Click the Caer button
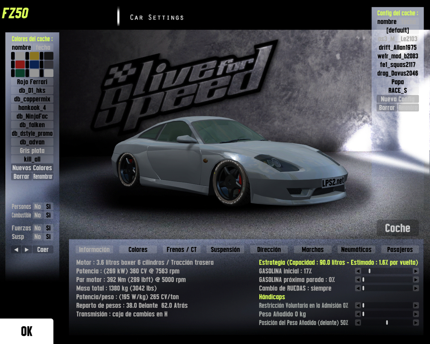This screenshot has width=430, height=344. tap(43, 250)
